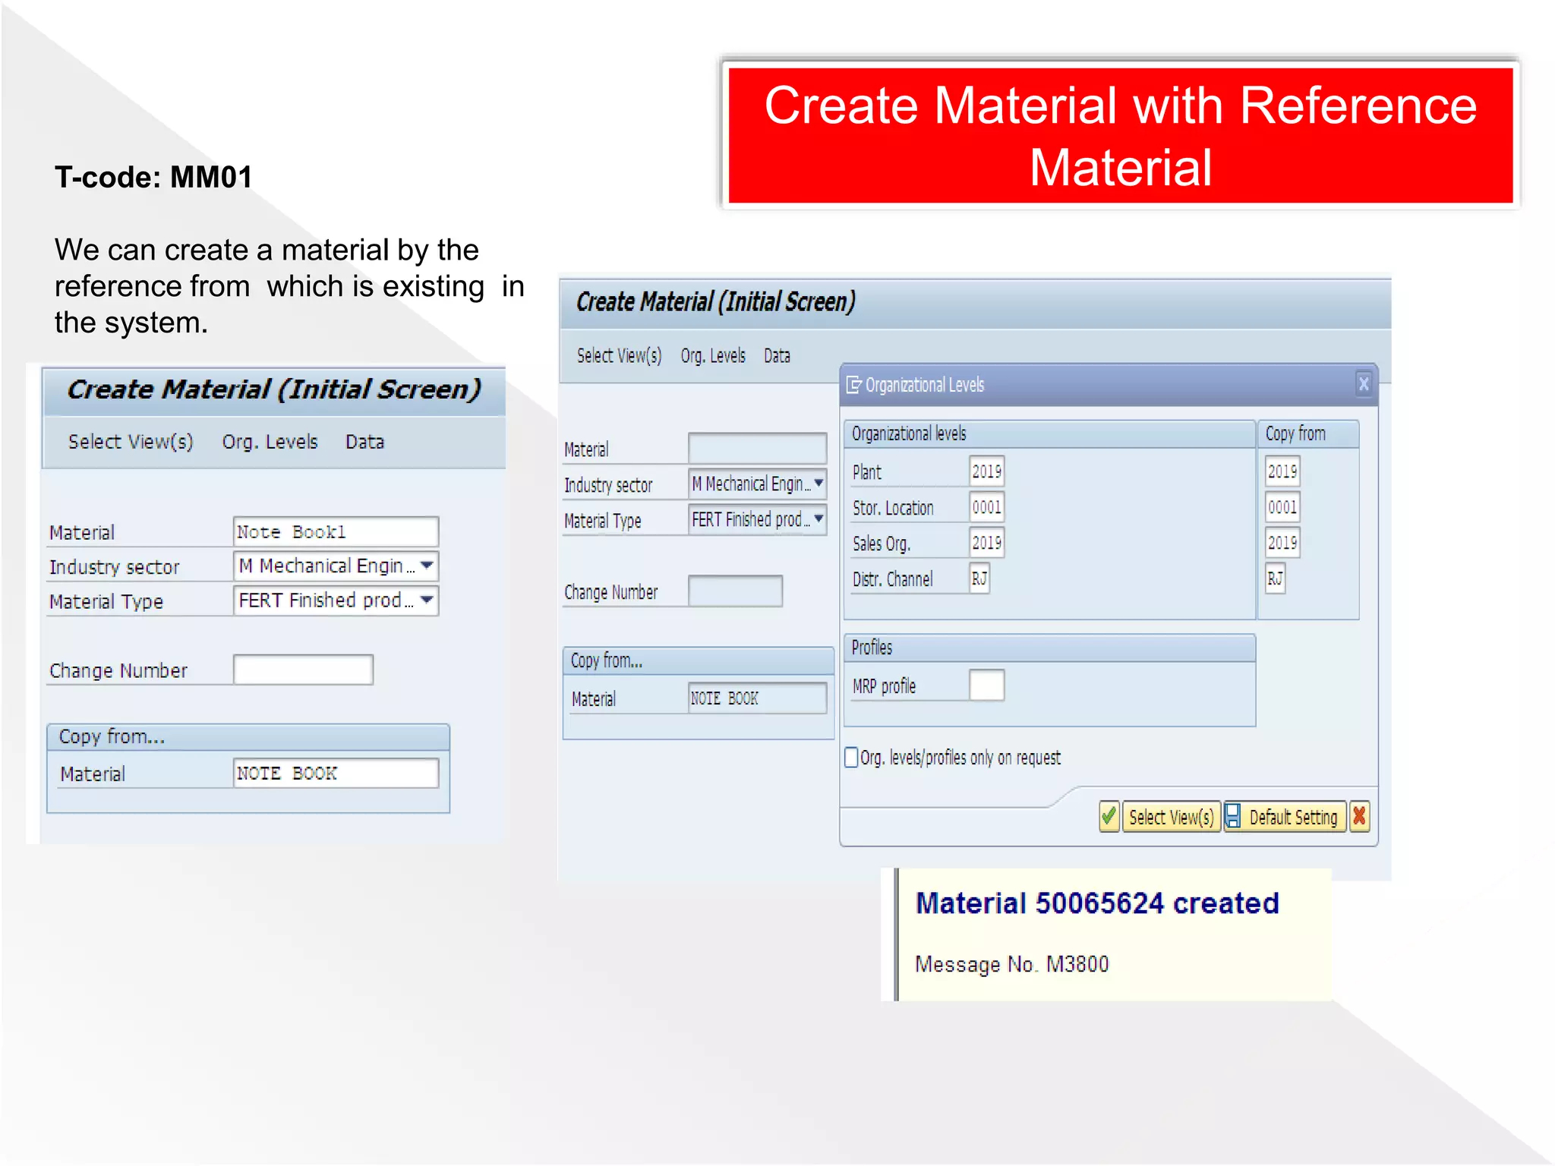1555x1166 pixels.
Task: Click Select View(s) in left screen toolbar
Action: (131, 442)
